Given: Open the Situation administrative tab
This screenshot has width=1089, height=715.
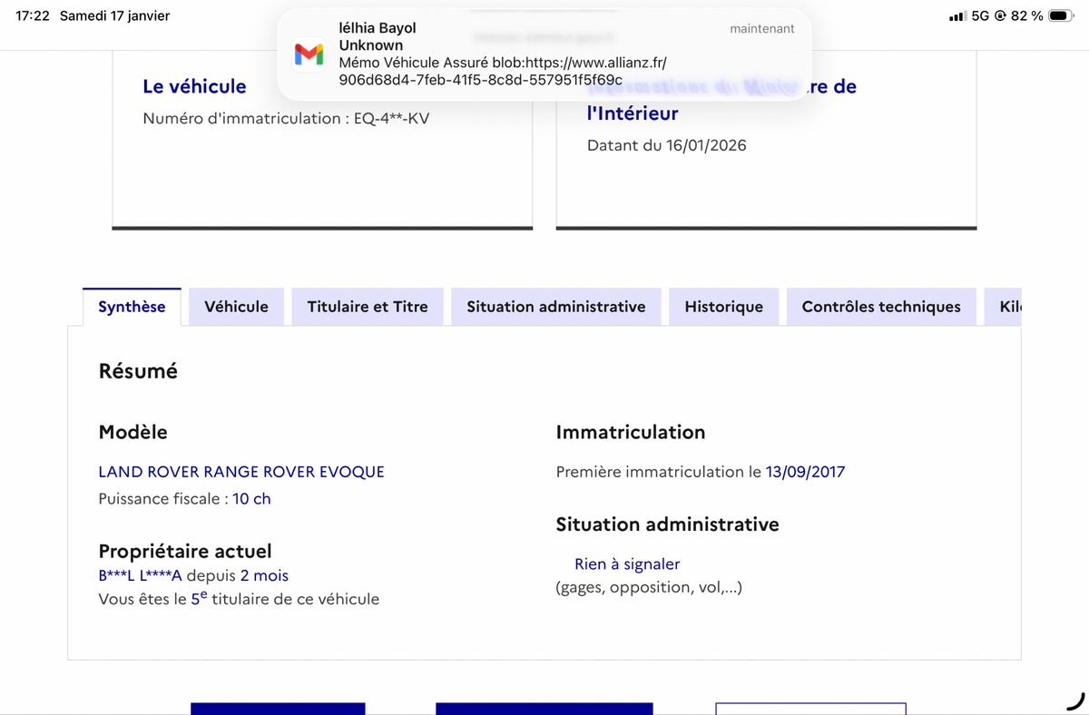Looking at the screenshot, I should [x=556, y=307].
